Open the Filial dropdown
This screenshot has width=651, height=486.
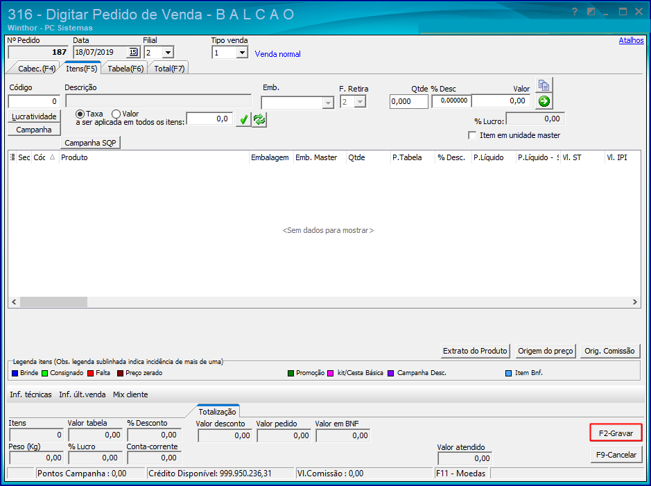168,53
